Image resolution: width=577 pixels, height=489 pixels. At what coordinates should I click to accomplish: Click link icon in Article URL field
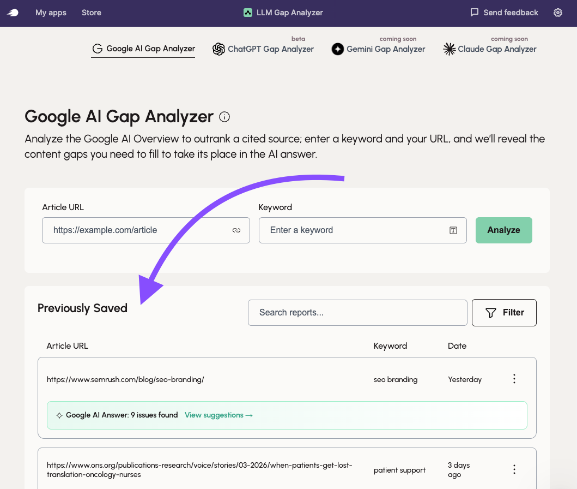(x=236, y=230)
